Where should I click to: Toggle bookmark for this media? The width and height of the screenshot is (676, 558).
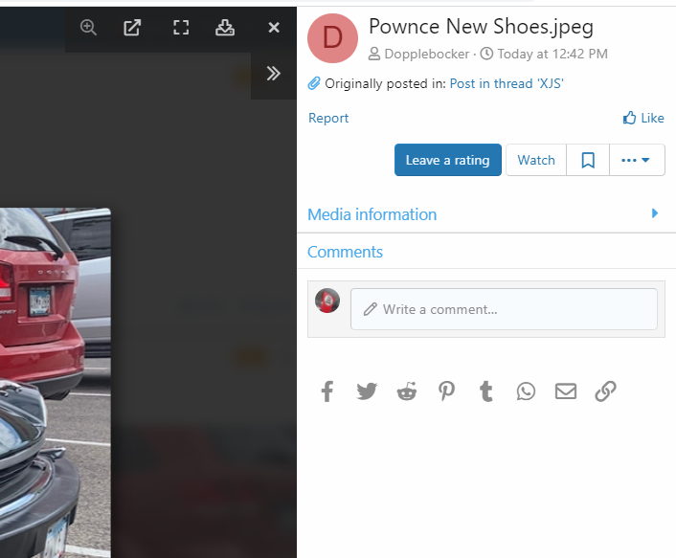[588, 160]
